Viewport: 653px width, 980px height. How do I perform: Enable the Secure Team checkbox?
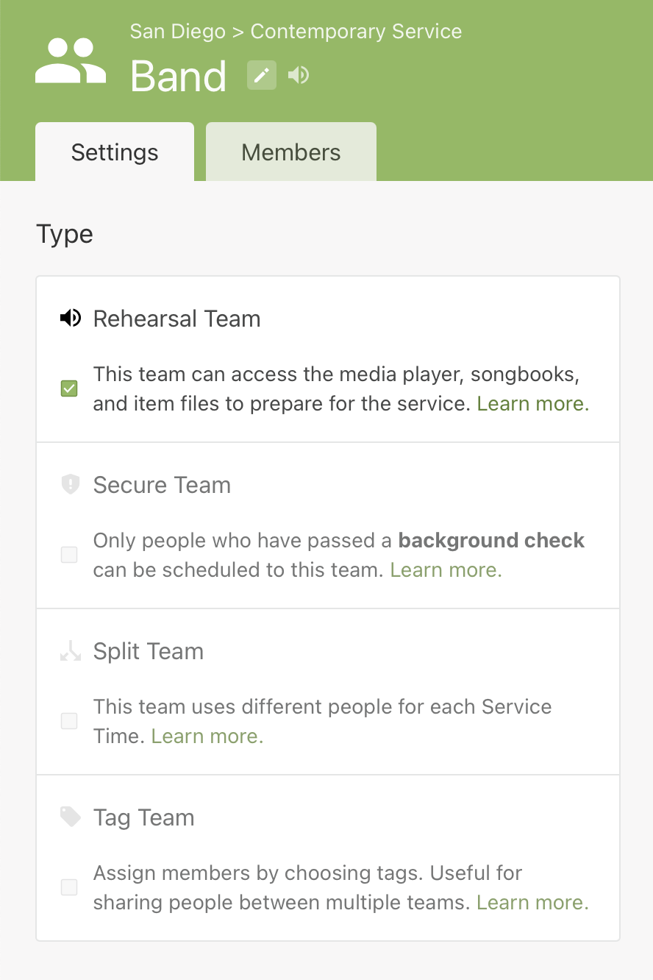click(x=69, y=555)
